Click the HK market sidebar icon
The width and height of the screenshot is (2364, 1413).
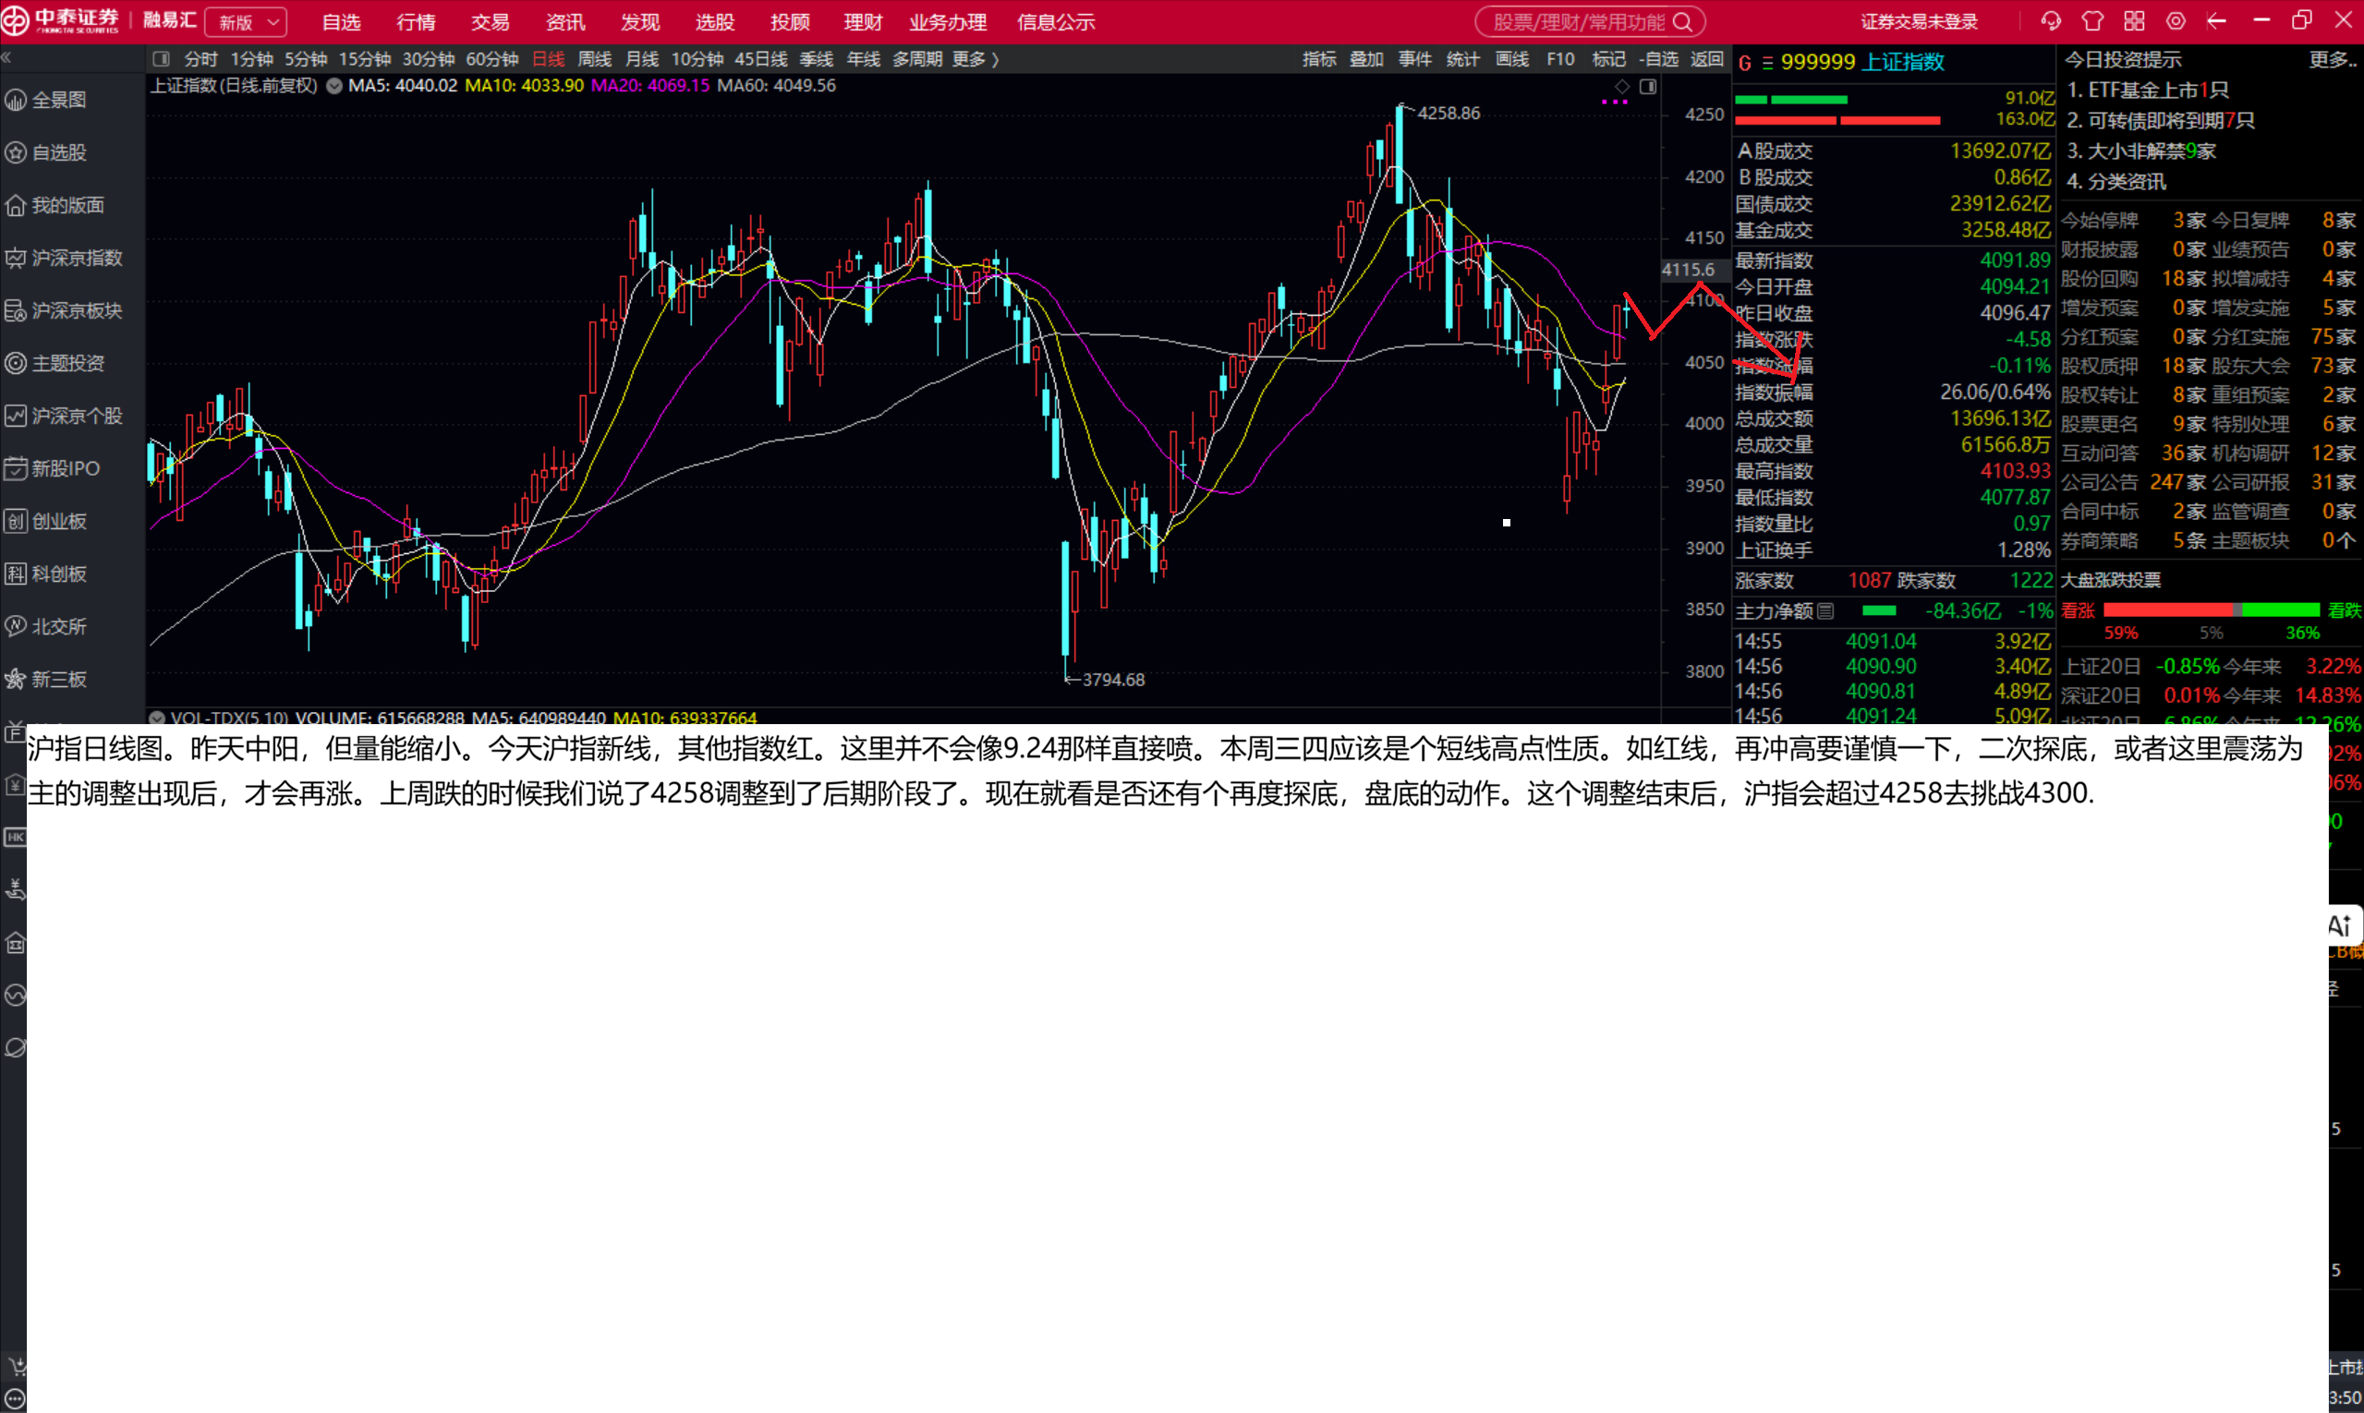pos(15,837)
